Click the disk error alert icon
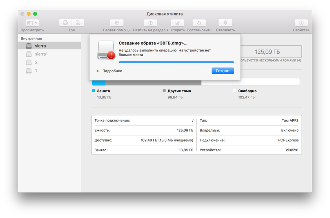 click(x=106, y=50)
